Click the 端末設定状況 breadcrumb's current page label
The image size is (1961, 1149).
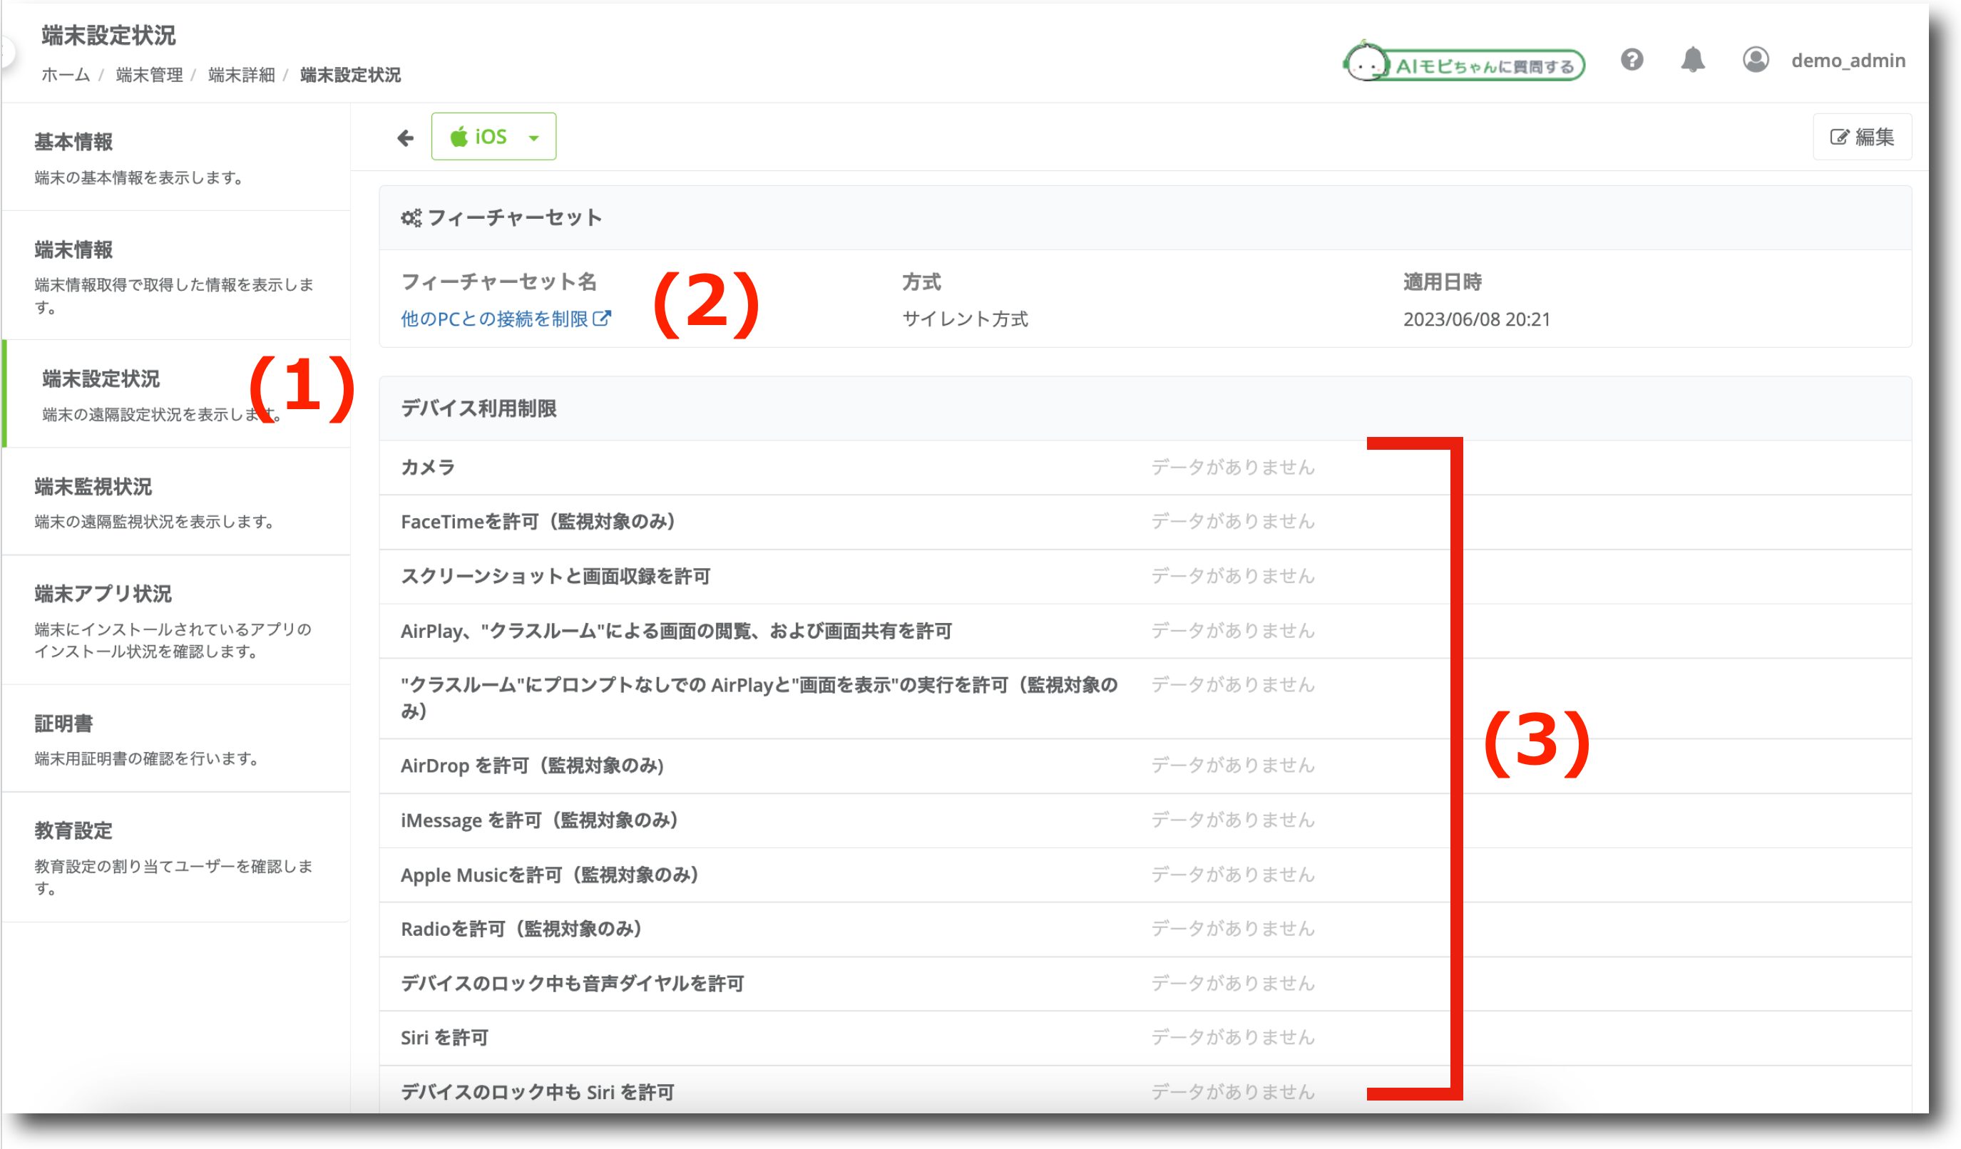point(350,75)
